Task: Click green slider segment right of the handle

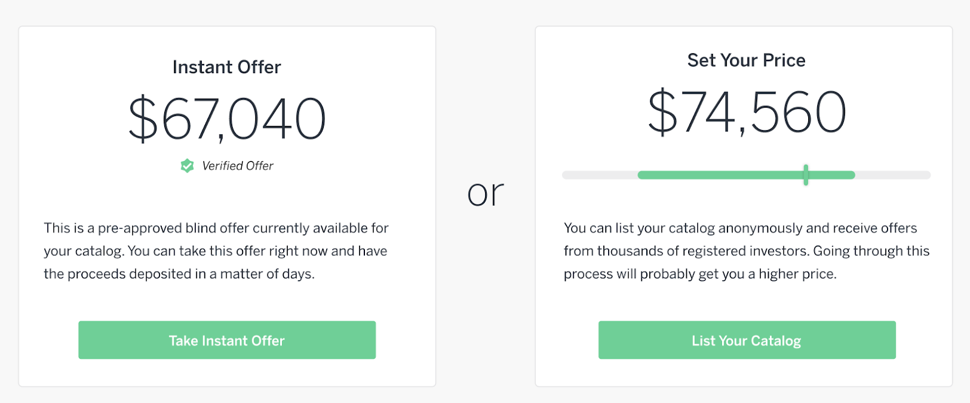Action: point(832,175)
